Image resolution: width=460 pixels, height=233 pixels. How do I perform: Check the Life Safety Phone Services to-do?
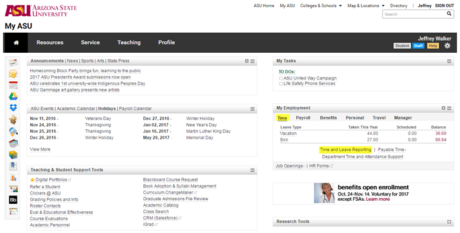[281, 84]
